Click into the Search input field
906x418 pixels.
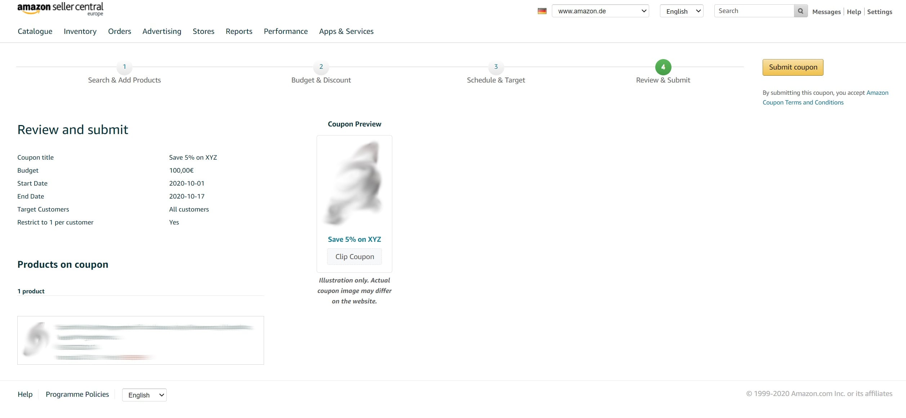(x=754, y=11)
